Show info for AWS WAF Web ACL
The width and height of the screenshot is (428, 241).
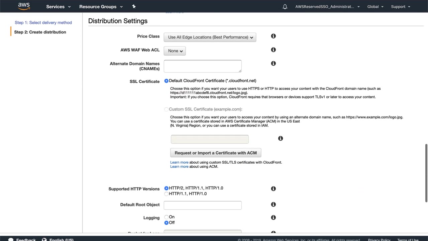273,50
